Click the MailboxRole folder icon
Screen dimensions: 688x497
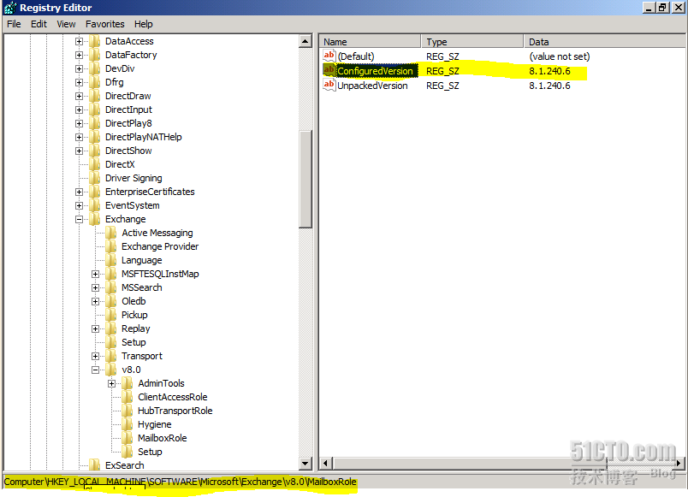[128, 438]
